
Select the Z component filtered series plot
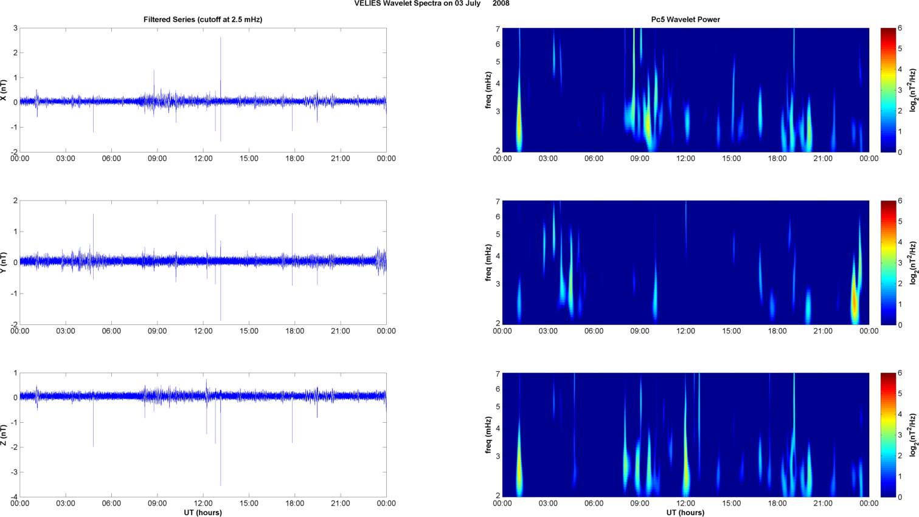tap(203, 435)
